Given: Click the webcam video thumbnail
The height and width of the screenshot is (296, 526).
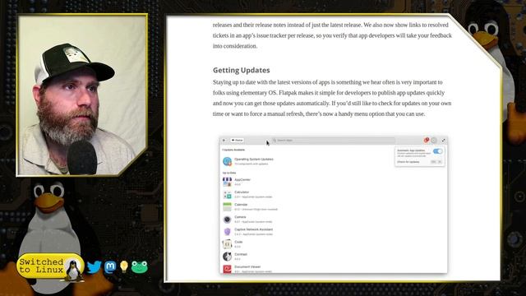Looking at the screenshot, I should pos(82,95).
